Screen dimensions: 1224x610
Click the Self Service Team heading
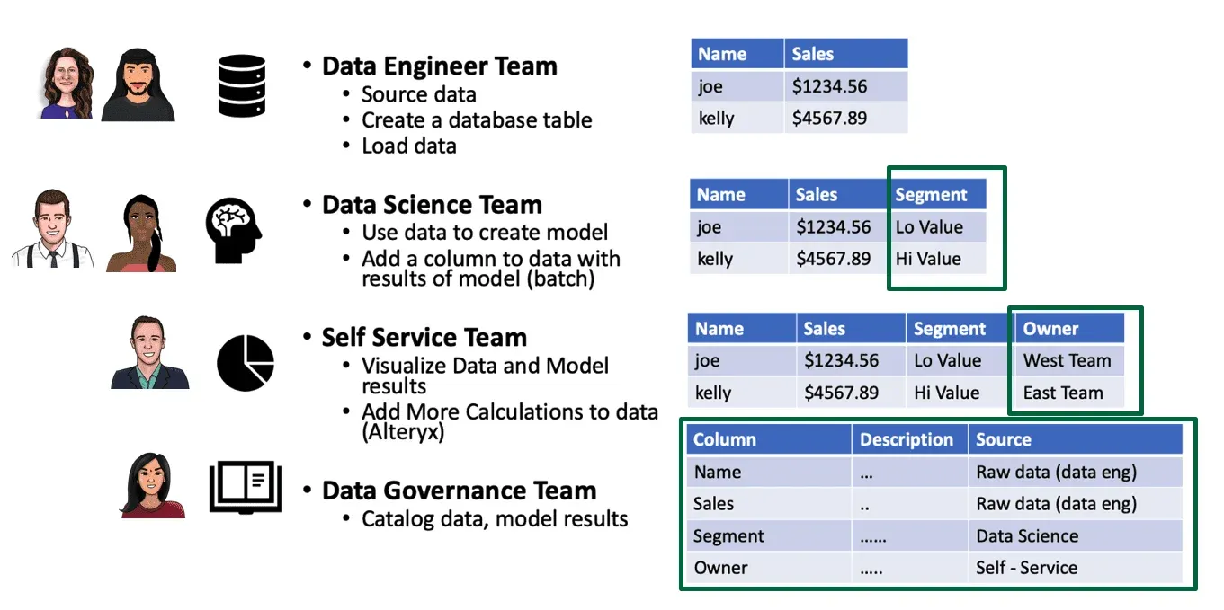click(x=424, y=338)
